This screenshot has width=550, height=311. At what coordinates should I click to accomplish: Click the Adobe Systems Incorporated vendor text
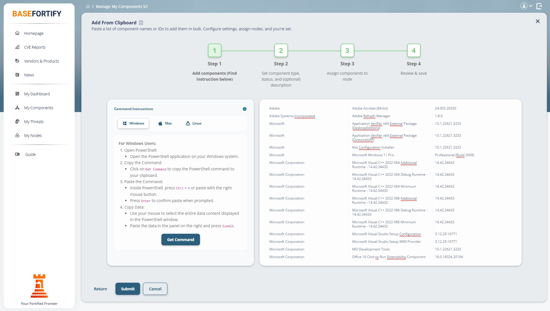point(292,116)
